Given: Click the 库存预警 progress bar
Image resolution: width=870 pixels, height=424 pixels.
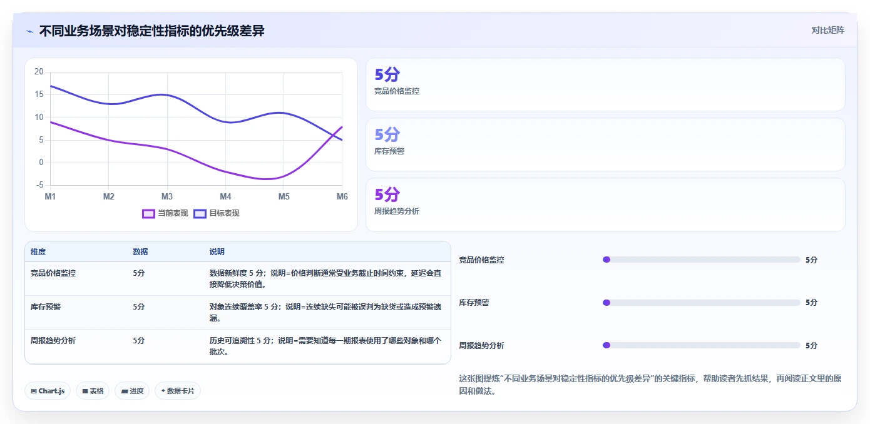Looking at the screenshot, I should (x=701, y=303).
